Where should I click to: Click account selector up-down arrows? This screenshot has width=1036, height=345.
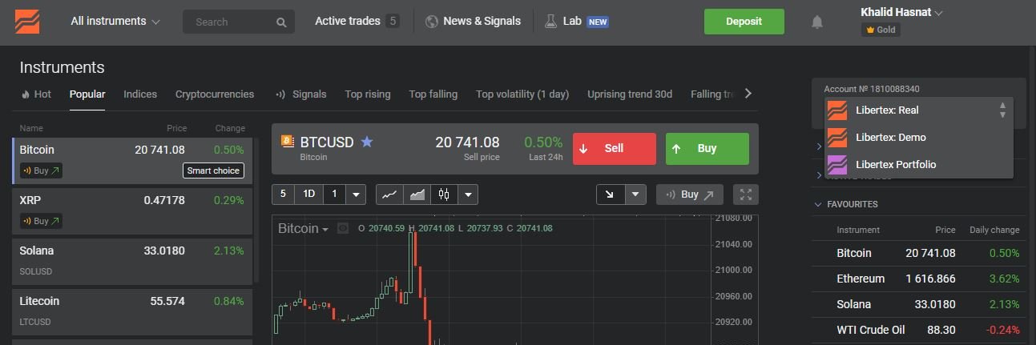coord(1002,110)
